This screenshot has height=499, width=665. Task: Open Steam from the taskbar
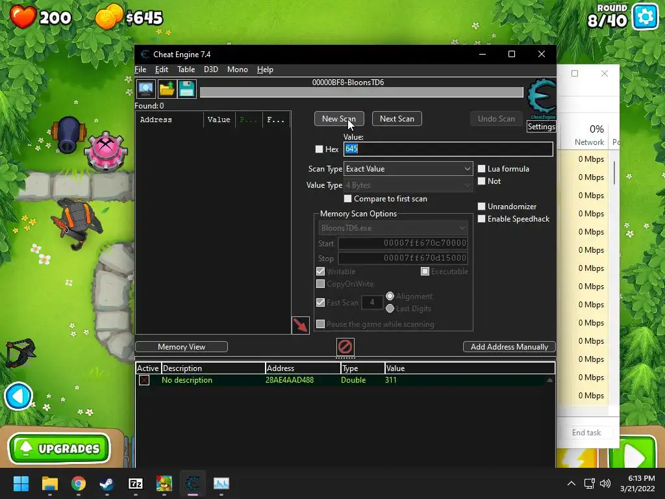point(107,483)
